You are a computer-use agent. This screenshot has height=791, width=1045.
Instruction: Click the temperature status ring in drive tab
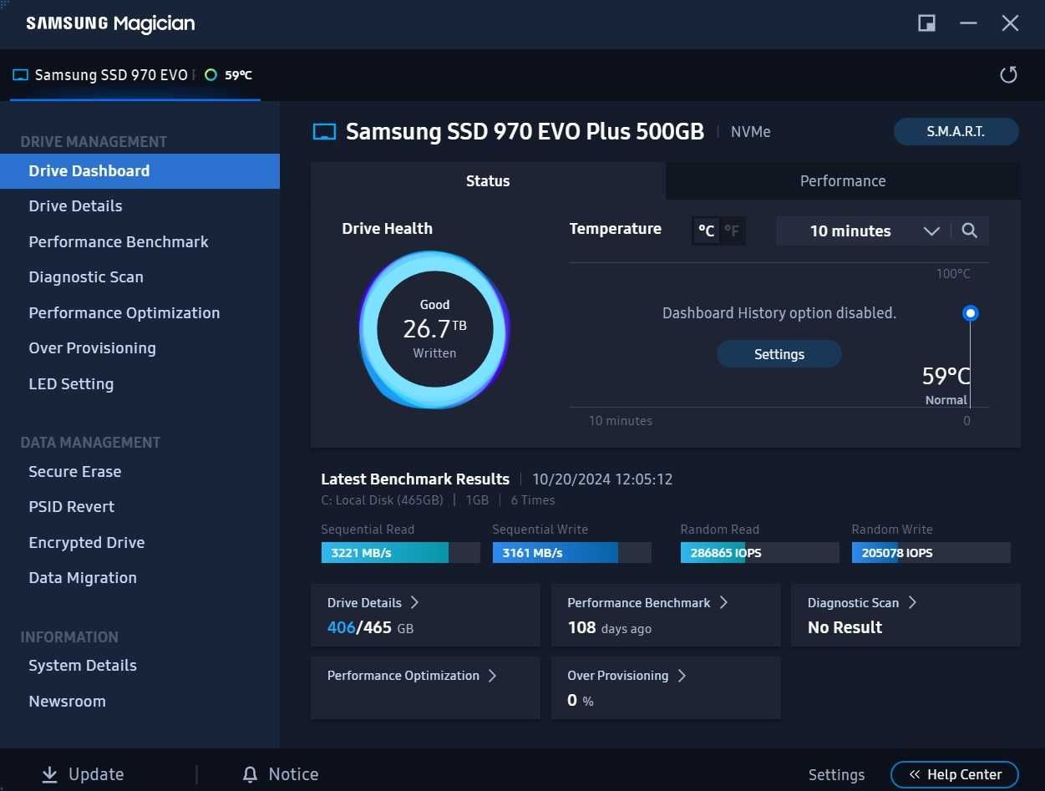(x=211, y=75)
